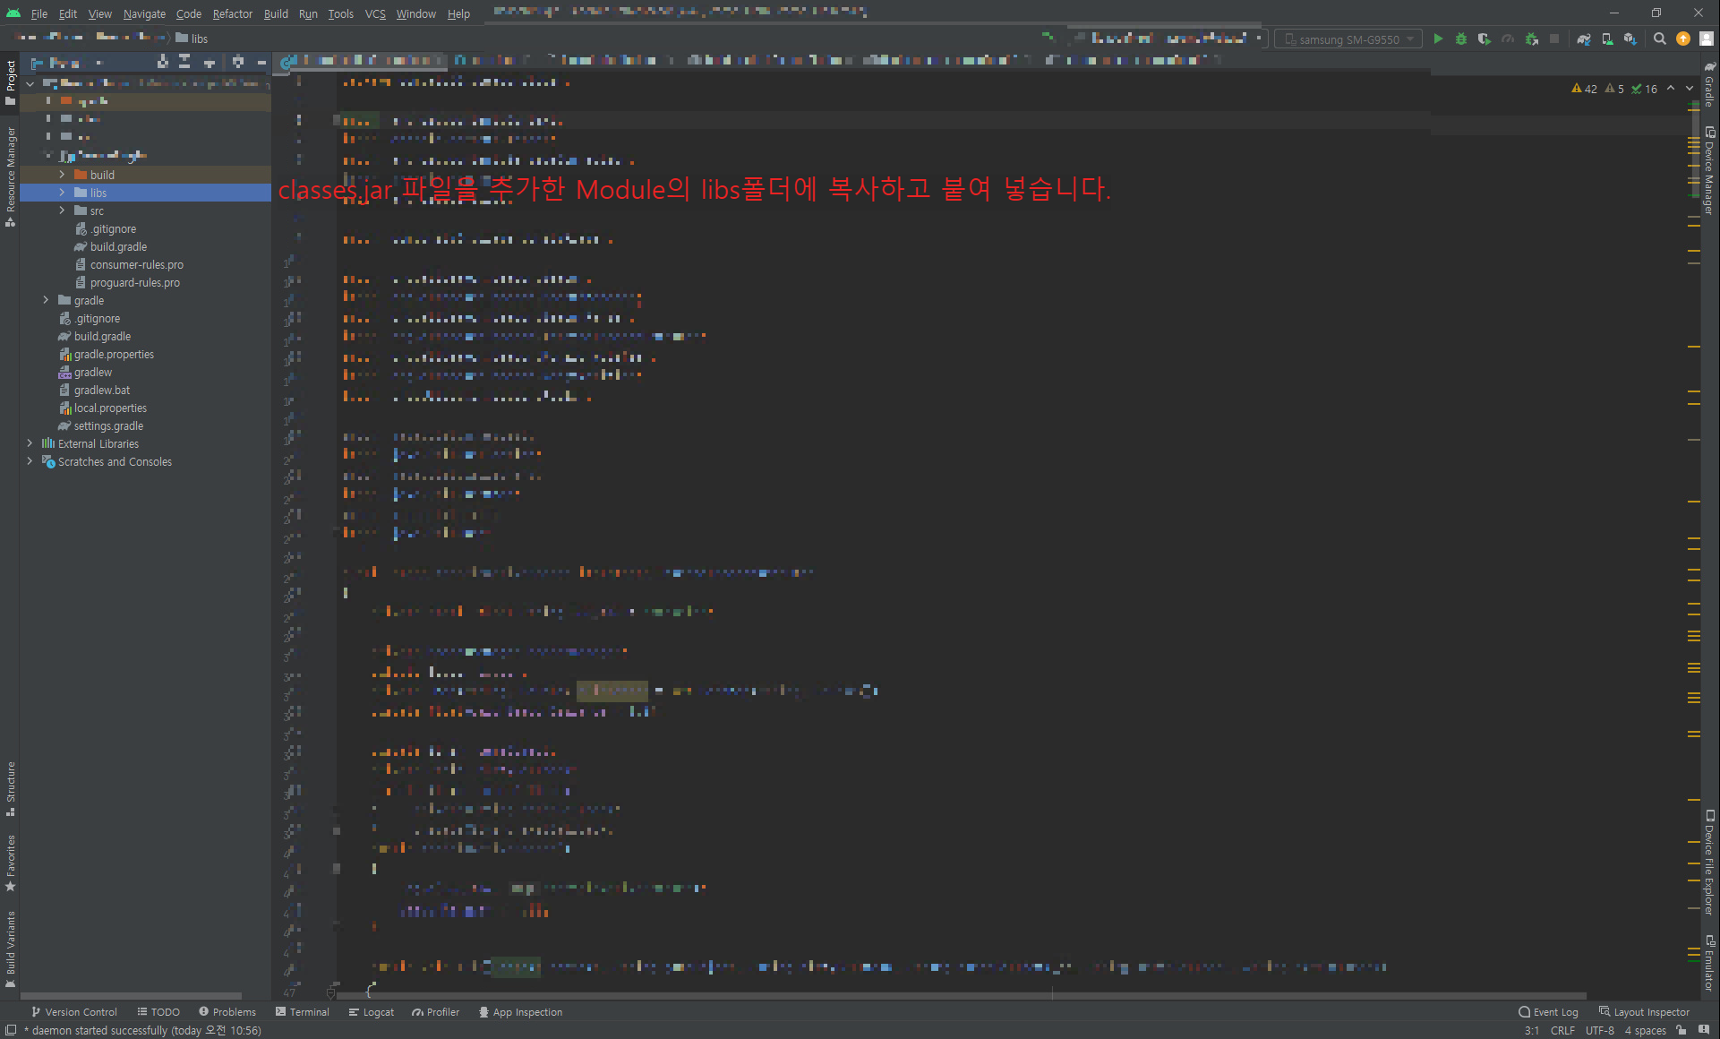Open the Logcat tool window
The height and width of the screenshot is (1039, 1720).
pos(372,1012)
